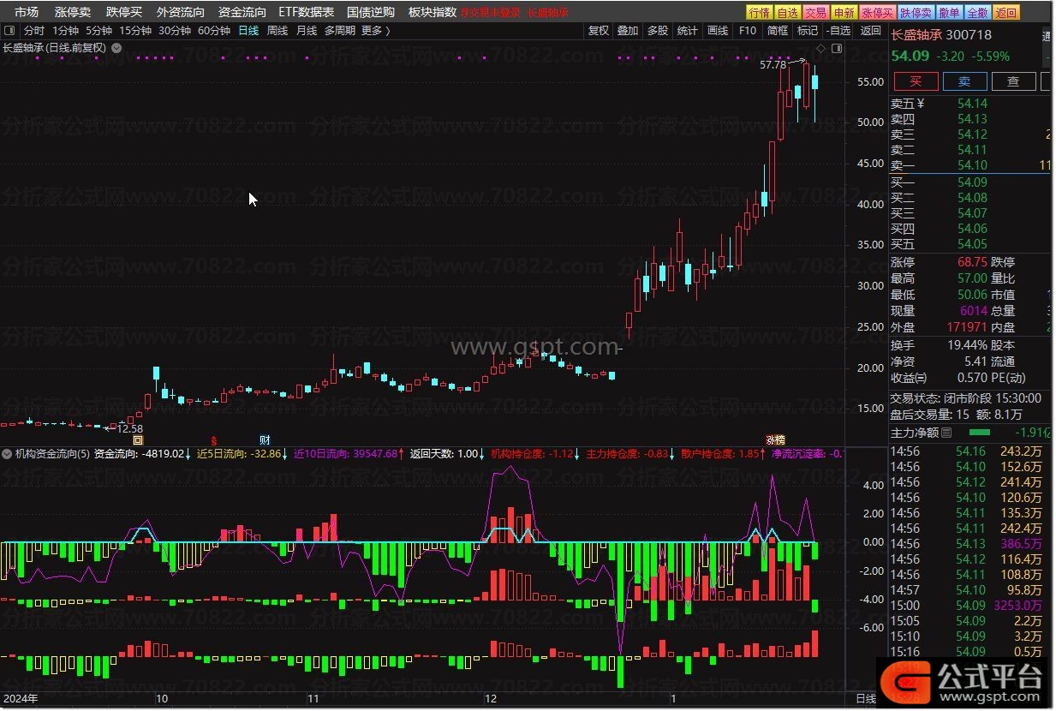Switch to the 分时 period

pyautogui.click(x=34, y=31)
